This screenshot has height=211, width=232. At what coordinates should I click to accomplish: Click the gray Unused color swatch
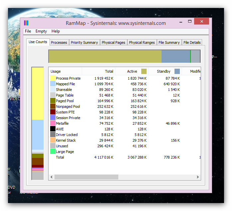(x=53, y=146)
